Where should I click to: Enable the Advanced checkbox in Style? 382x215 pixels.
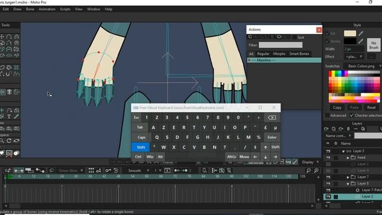click(x=328, y=115)
